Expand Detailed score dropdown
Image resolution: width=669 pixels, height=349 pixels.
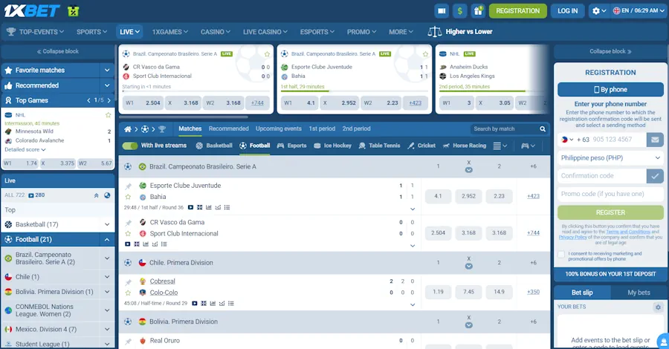click(x=25, y=149)
